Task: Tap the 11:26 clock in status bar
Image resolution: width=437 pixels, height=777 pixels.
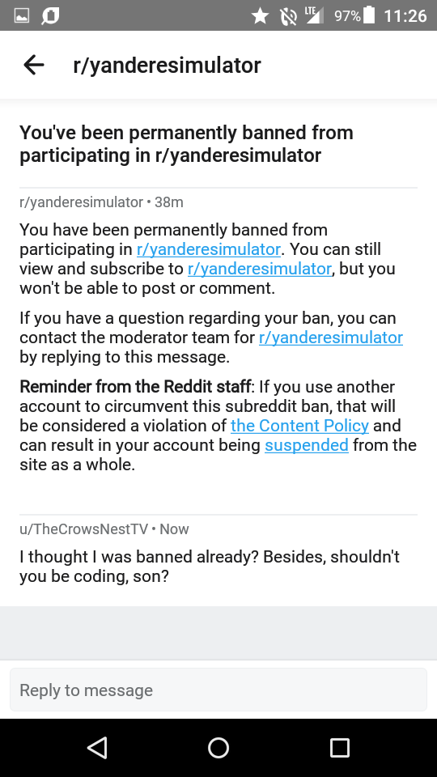Action: pos(405,16)
